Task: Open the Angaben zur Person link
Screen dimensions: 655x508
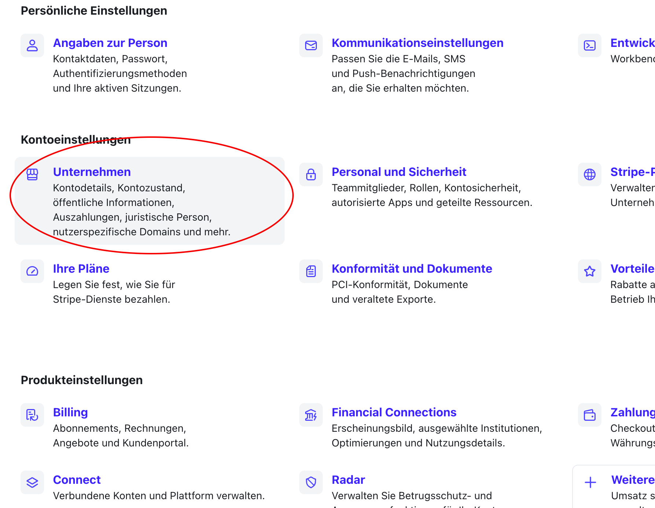Action: point(110,43)
